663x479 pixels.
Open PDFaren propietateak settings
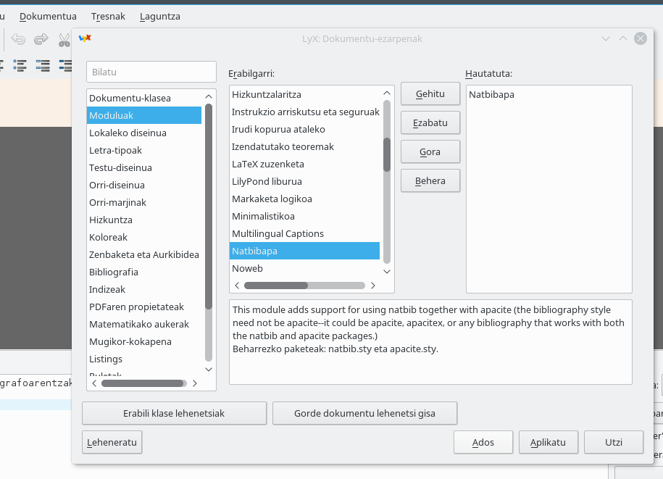click(143, 307)
